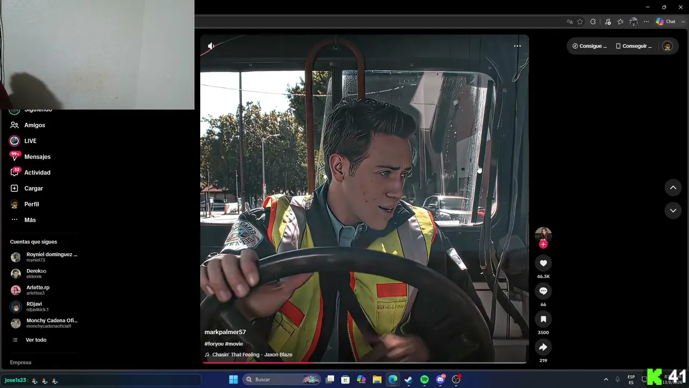Image resolution: width=689 pixels, height=388 pixels.
Task: Open Spotify from the taskbar
Action: coord(425,379)
